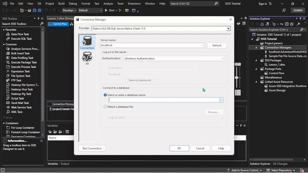This screenshot has width=308, height=173.
Task: Open the File menu
Action: click(12, 3)
